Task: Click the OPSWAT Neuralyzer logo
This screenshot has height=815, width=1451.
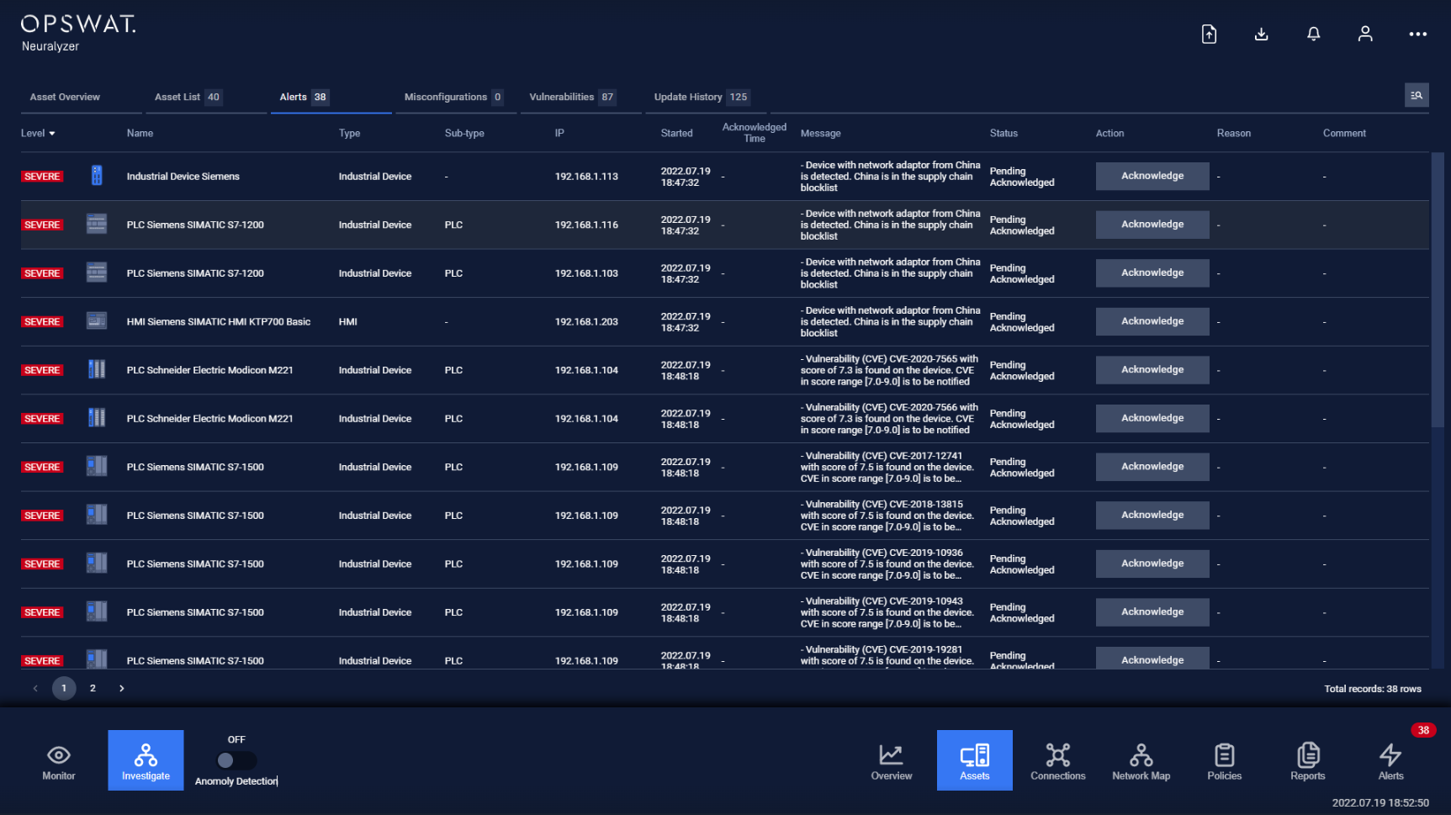Action: point(78,34)
